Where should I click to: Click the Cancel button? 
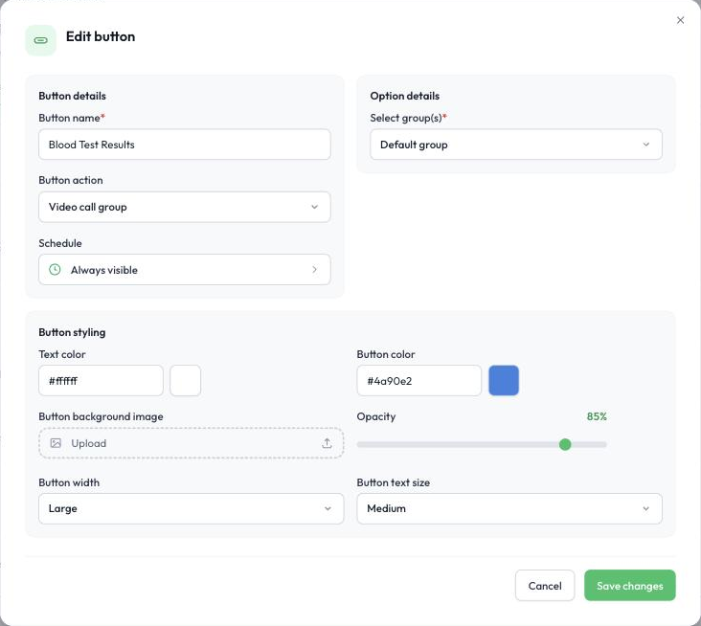[545, 586]
